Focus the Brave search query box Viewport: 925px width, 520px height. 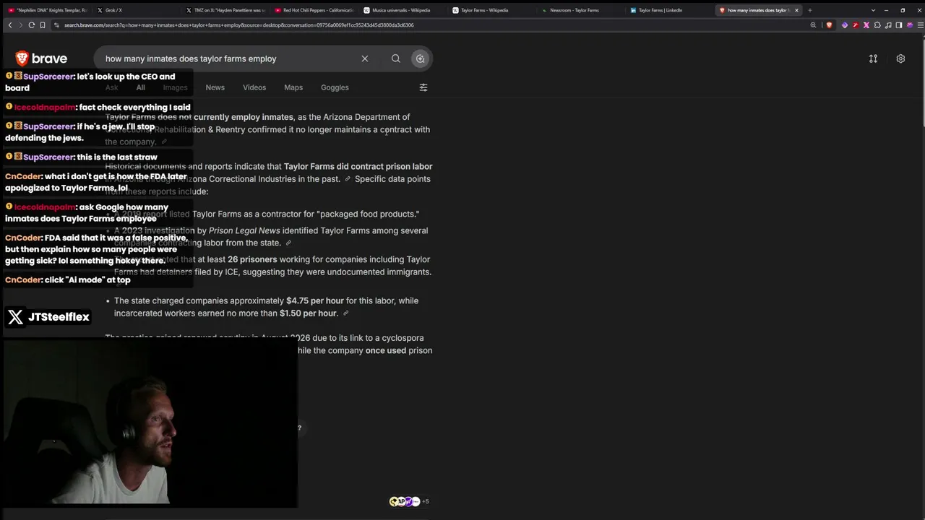pos(228,58)
